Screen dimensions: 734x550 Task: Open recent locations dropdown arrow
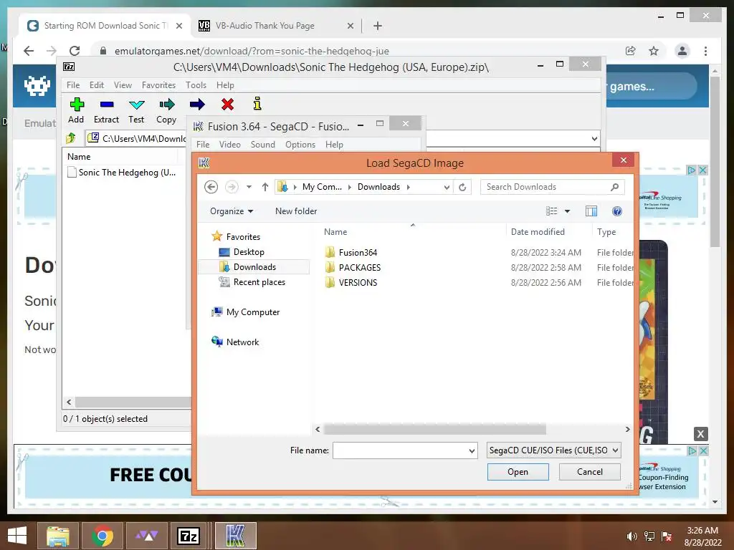pos(249,187)
